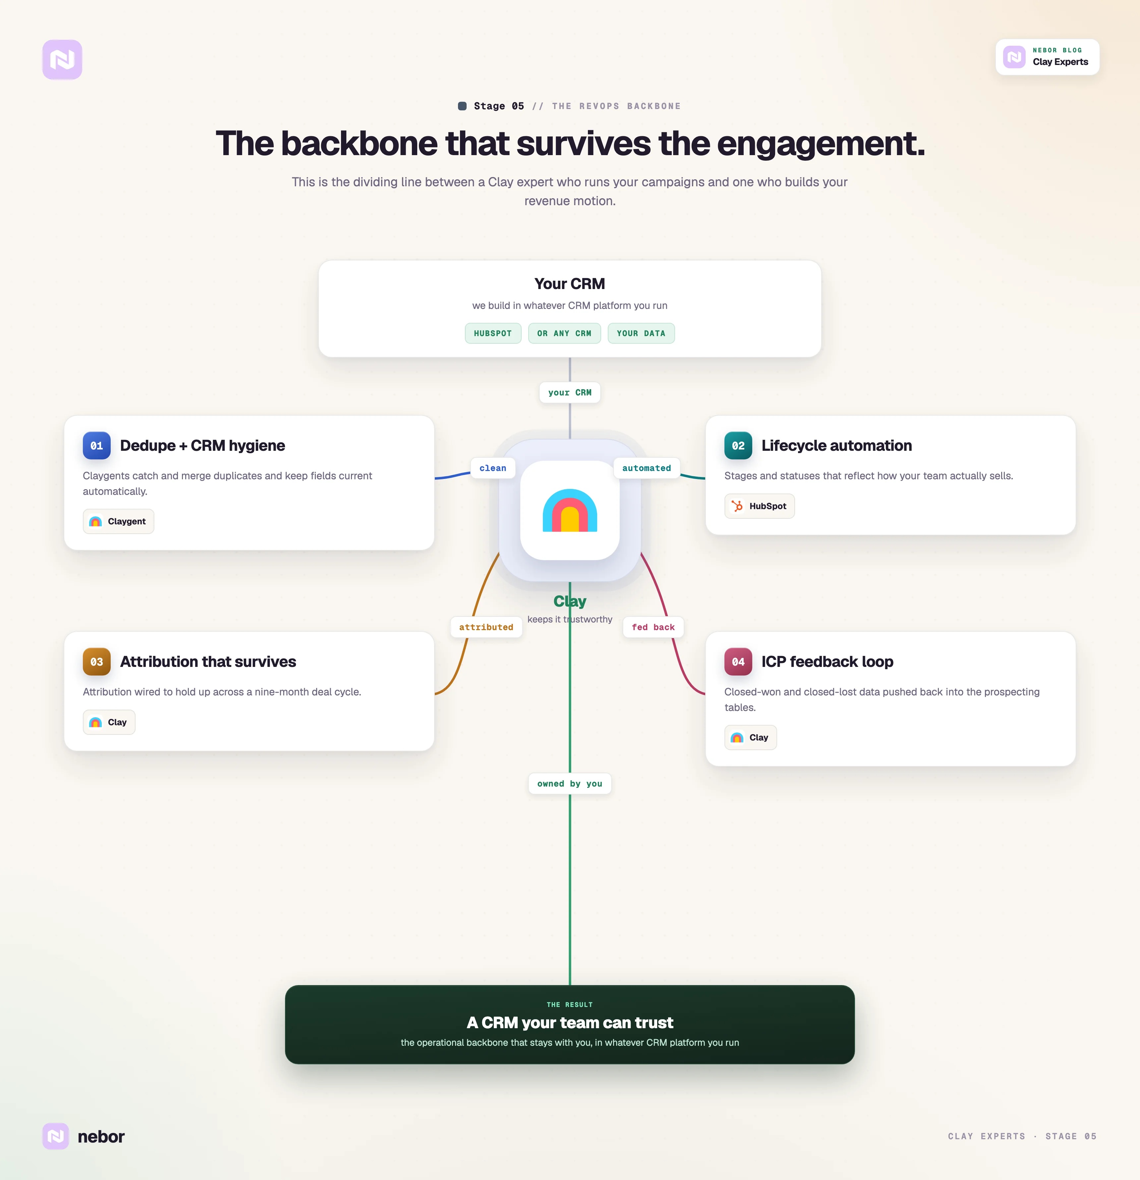Select the HUBSPOT tag
This screenshot has width=1140, height=1180.
pos(493,333)
